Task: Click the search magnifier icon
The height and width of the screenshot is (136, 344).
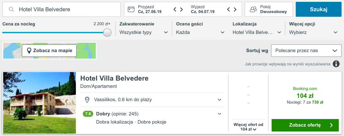Action: pos(12,9)
